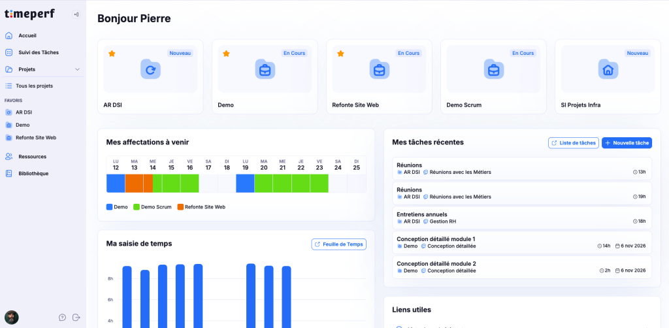Image resolution: width=669 pixels, height=328 pixels.
Task: Open SI Projets Infra house folder icon
Action: [608, 69]
